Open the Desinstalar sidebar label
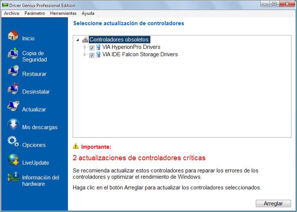 (x=36, y=91)
